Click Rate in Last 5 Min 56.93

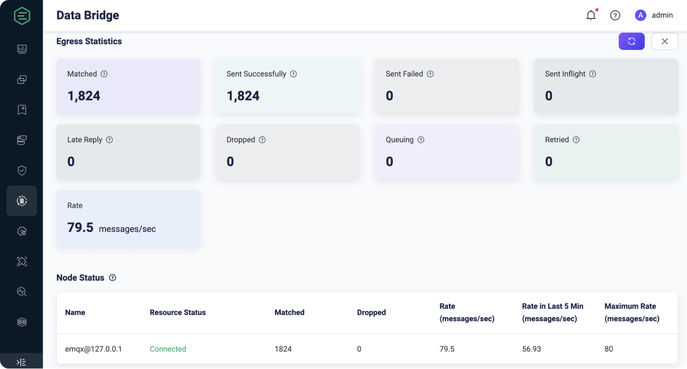click(x=532, y=349)
